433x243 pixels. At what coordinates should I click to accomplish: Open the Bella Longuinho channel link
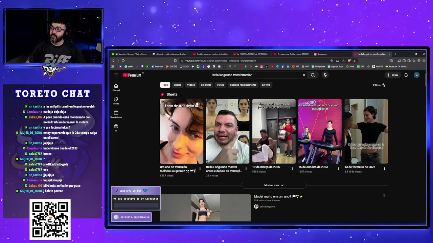pyautogui.click(x=267, y=207)
